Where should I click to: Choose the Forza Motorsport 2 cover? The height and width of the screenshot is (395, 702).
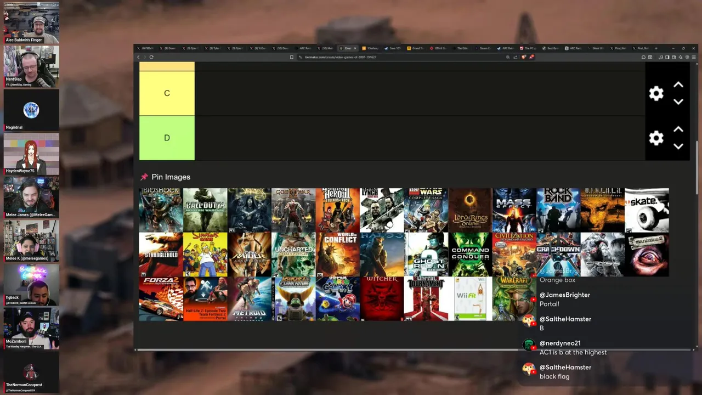(161, 298)
